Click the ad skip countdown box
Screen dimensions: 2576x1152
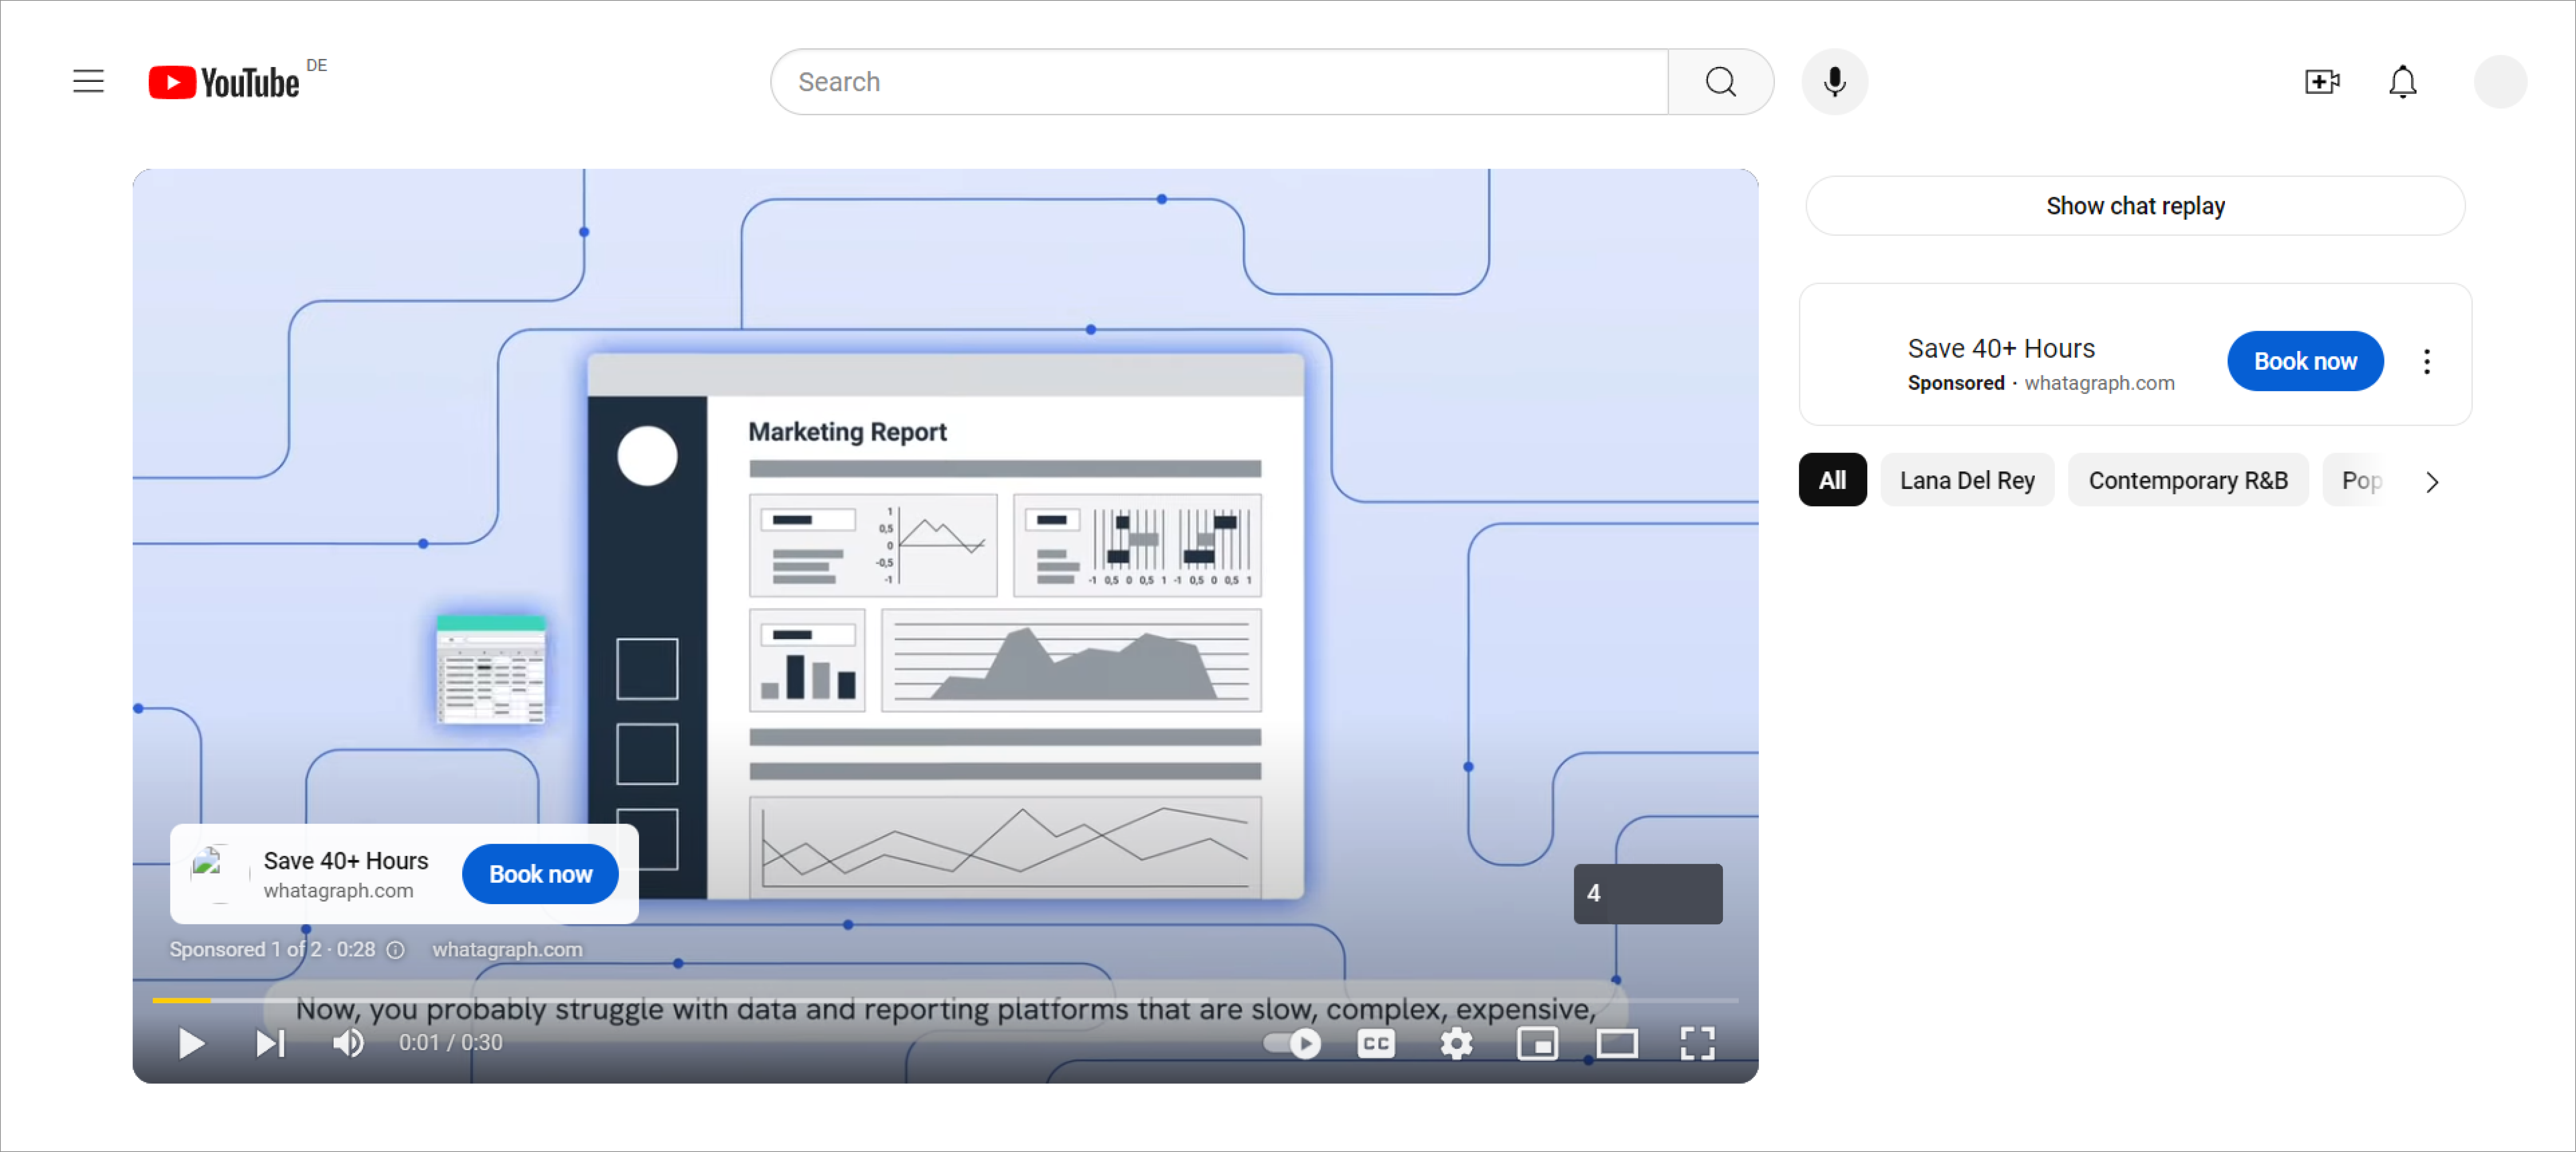click(1647, 893)
